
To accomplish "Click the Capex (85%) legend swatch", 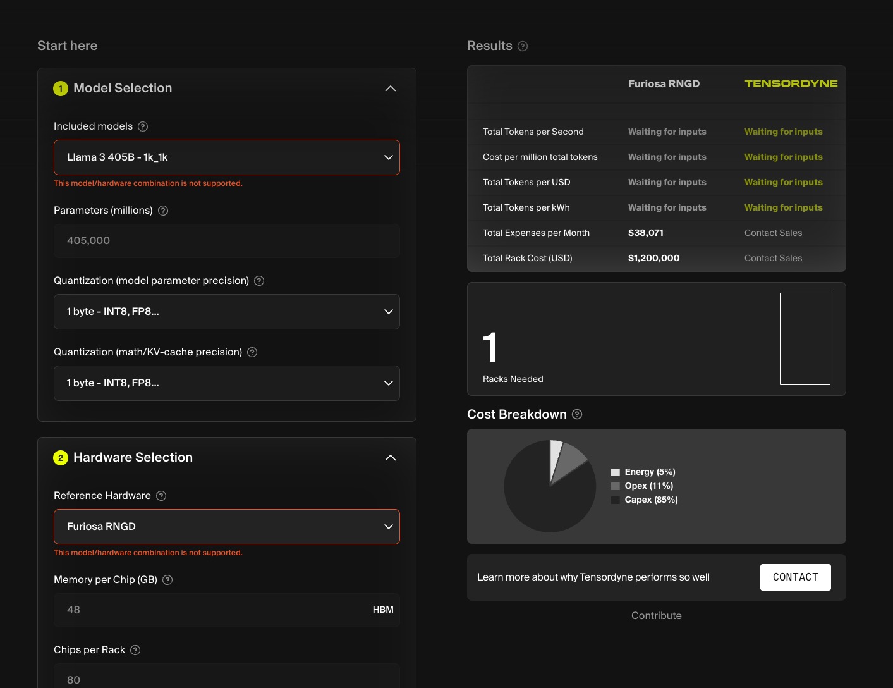I will [x=616, y=500].
